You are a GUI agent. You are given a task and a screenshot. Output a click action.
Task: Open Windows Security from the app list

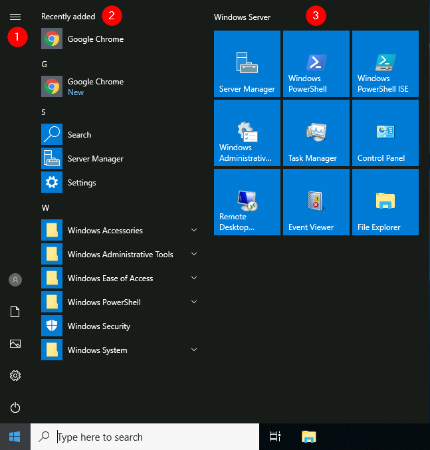pos(120,326)
